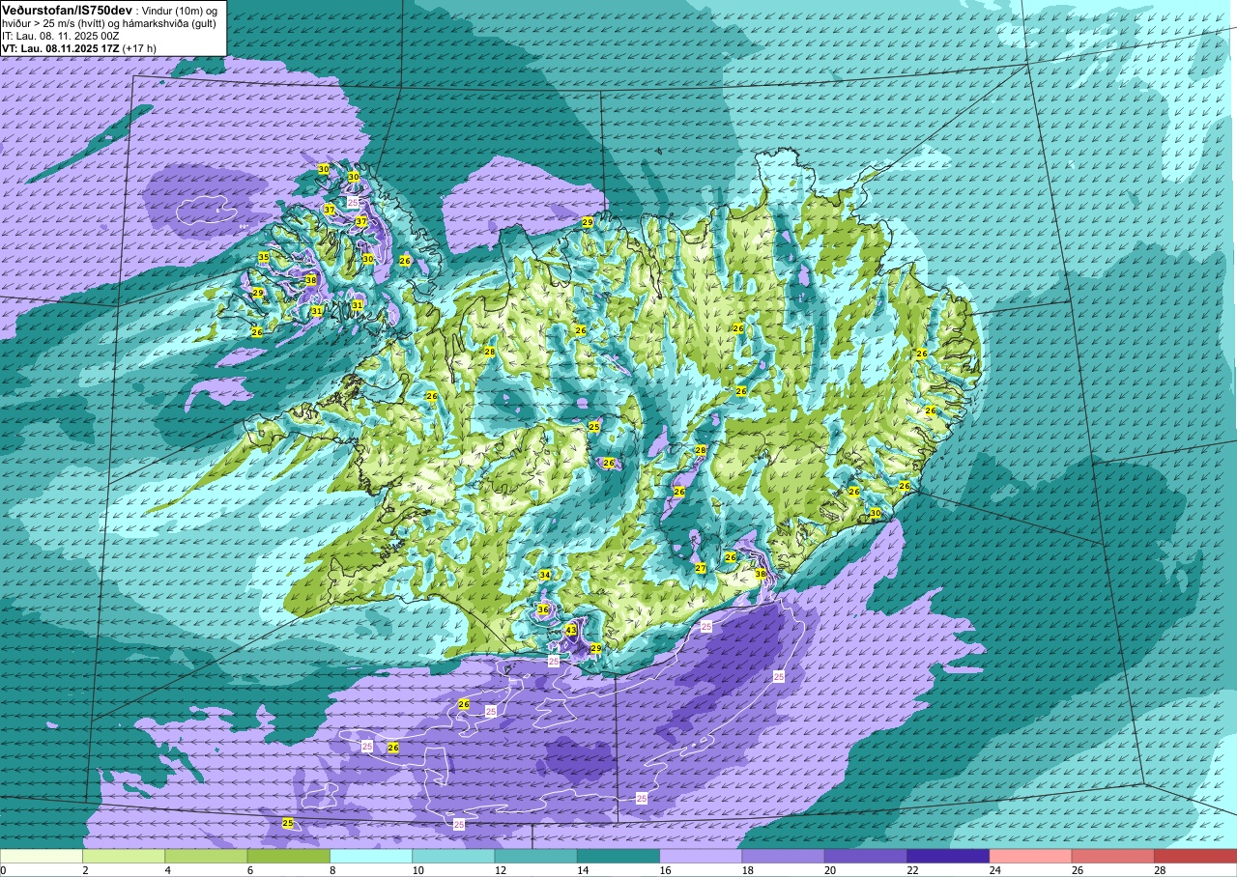
Task: Click the olive green 6–8 legend swatch
Action: (288, 856)
